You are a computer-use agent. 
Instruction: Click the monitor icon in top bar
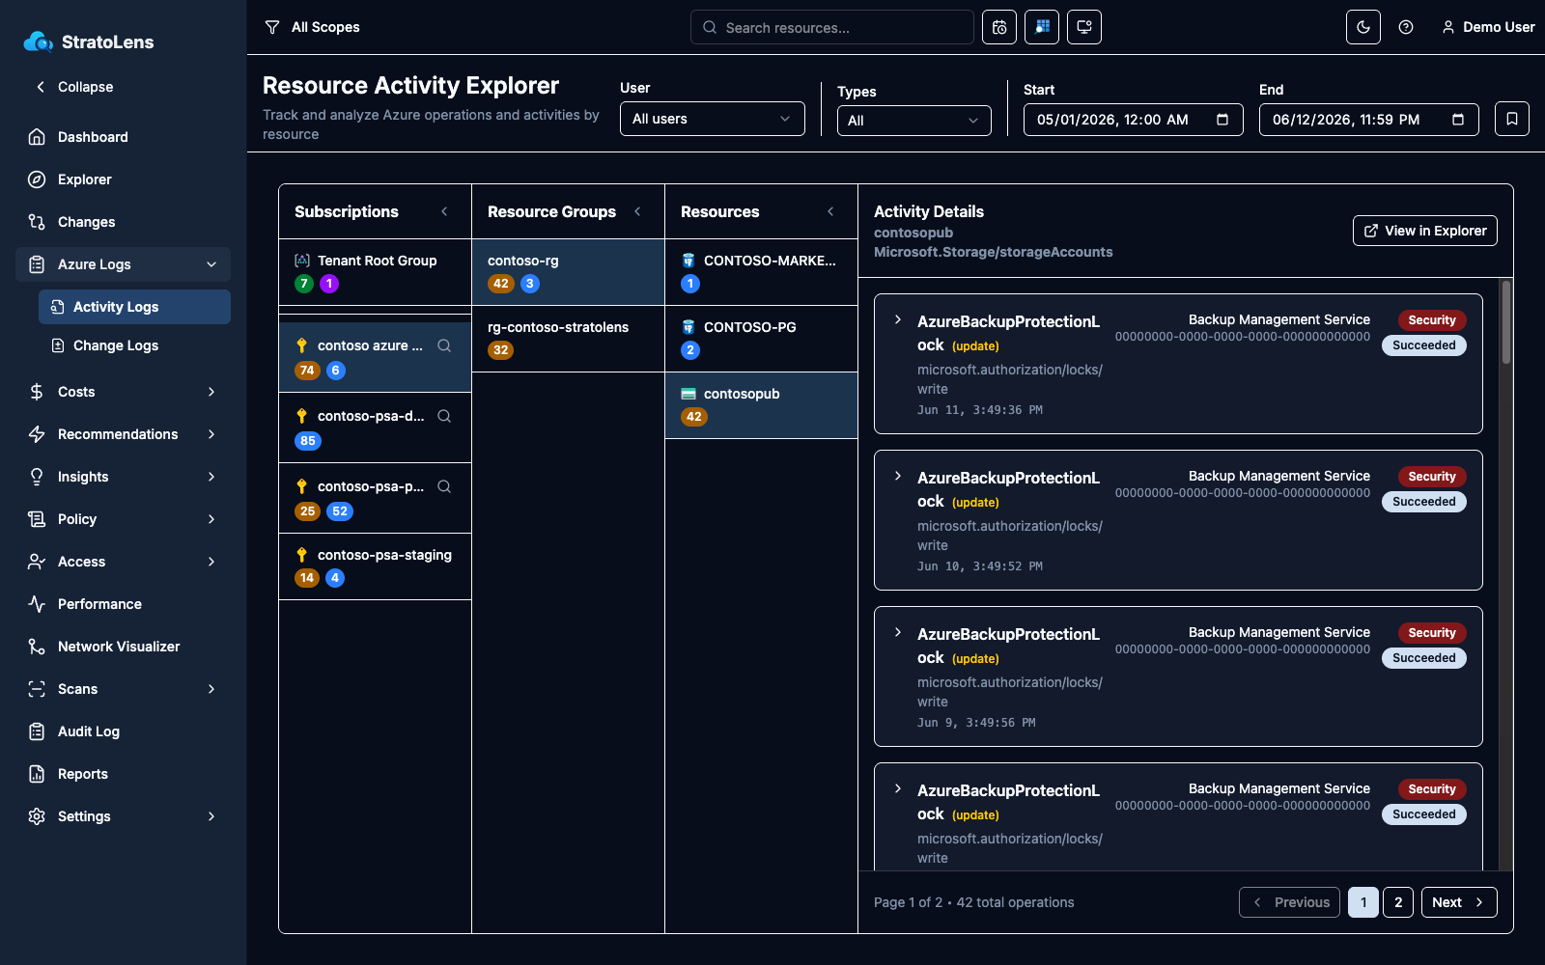point(1084,27)
